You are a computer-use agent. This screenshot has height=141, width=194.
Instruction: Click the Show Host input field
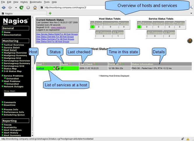[15, 94]
